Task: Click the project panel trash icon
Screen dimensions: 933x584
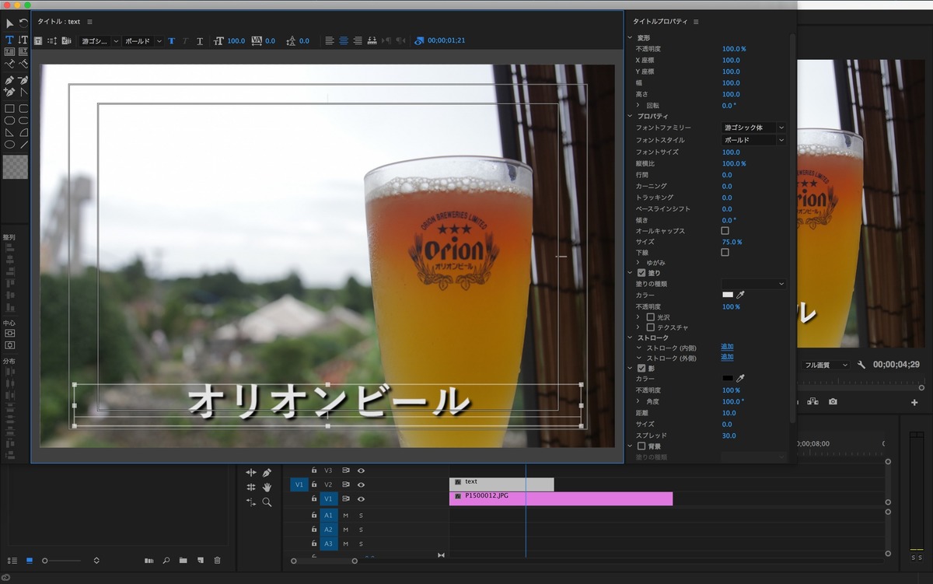Action: [x=218, y=560]
